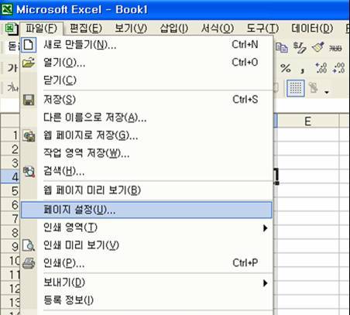The height and width of the screenshot is (315, 350).
Task: Click the borders grid toolbar icon
Action: click(x=296, y=88)
